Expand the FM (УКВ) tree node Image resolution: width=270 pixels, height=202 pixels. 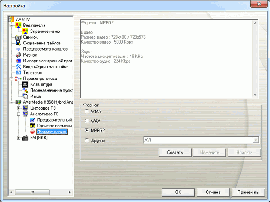(18, 138)
